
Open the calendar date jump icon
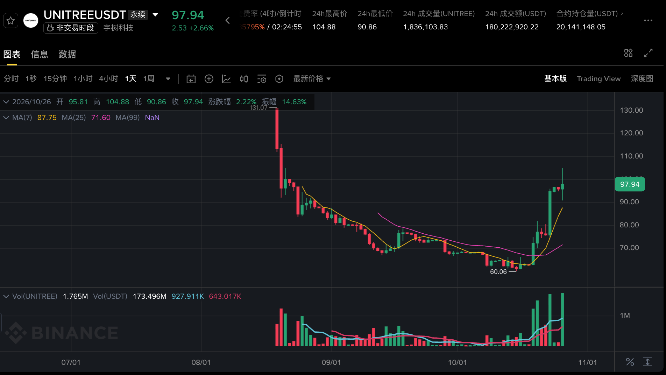(191, 79)
